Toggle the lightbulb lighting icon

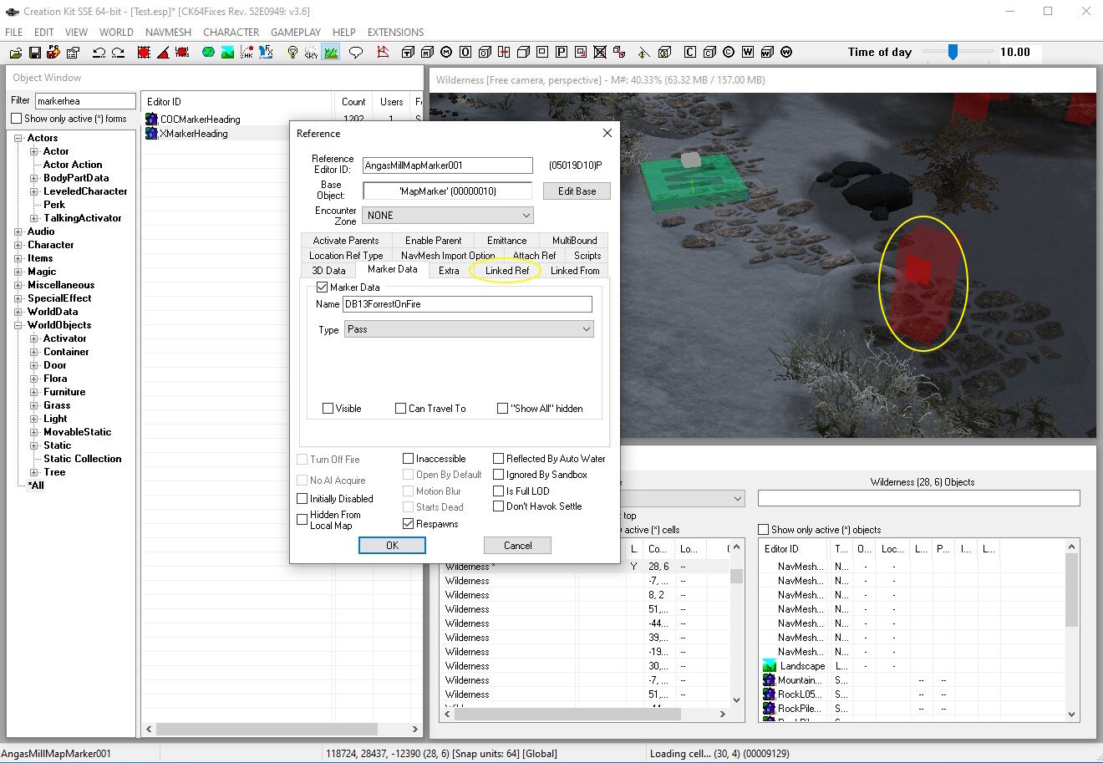pos(292,53)
